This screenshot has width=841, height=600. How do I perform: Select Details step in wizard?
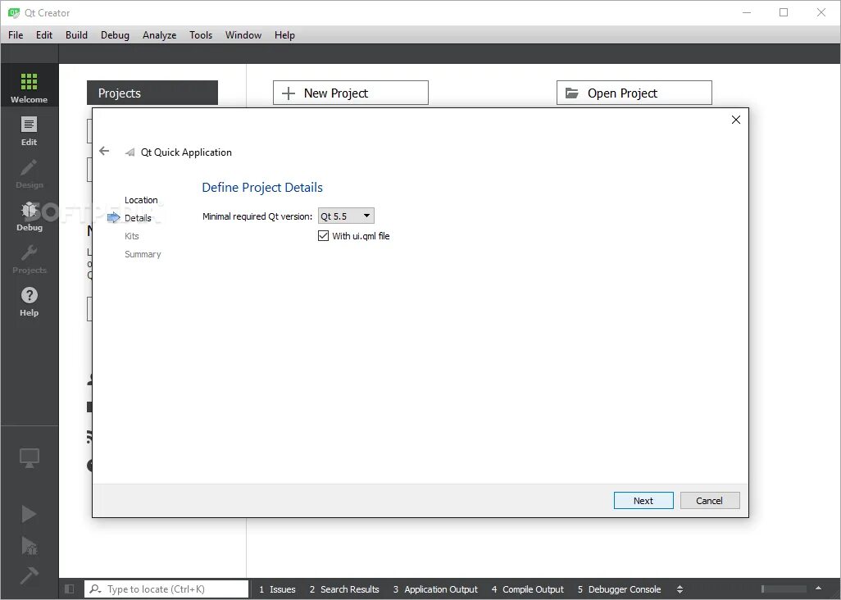click(138, 218)
